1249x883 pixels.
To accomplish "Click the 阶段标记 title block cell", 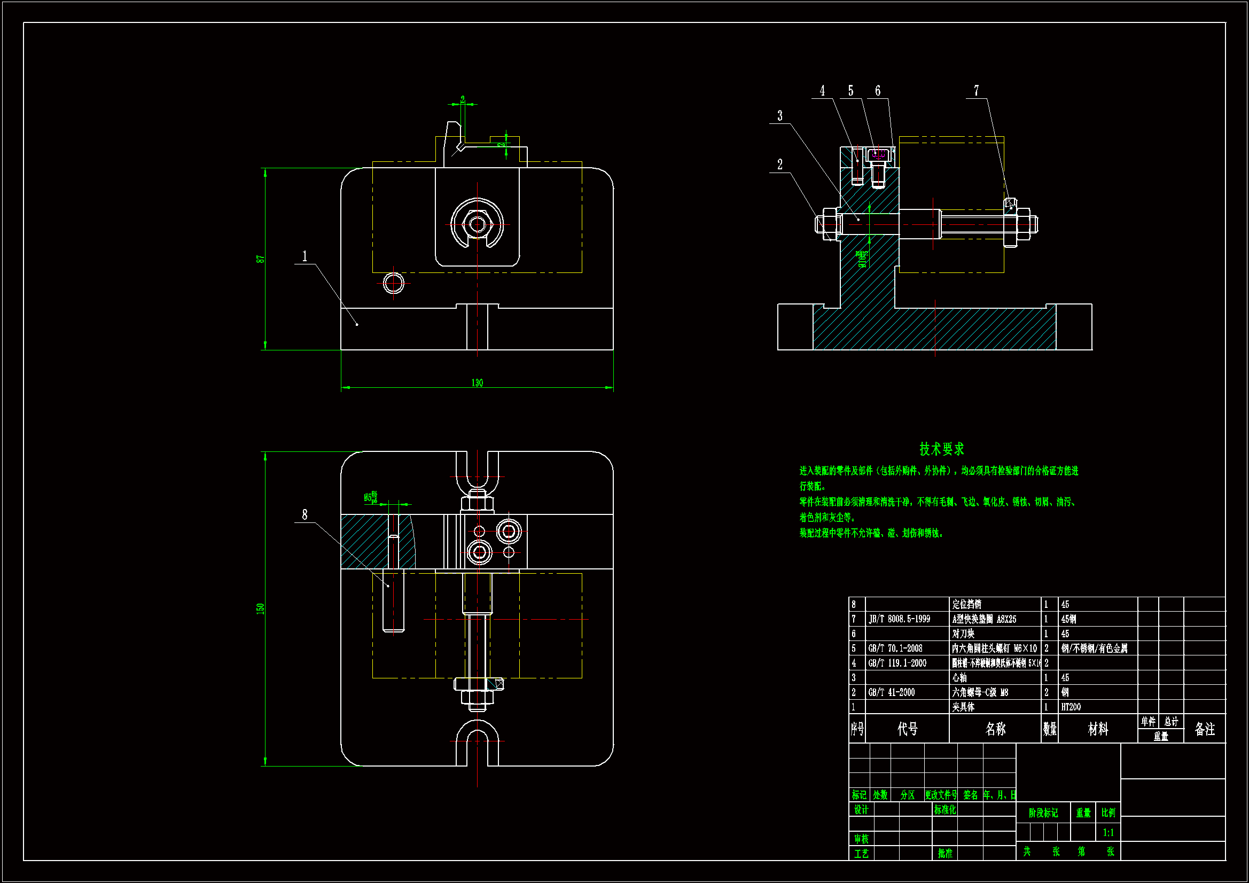I will [x=1043, y=813].
